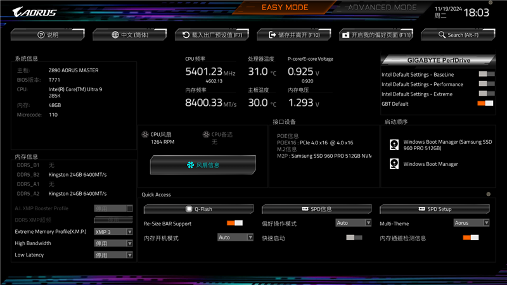Click the memory frequency 8400.33 MT/s value
The image size is (507, 285).
click(211, 103)
